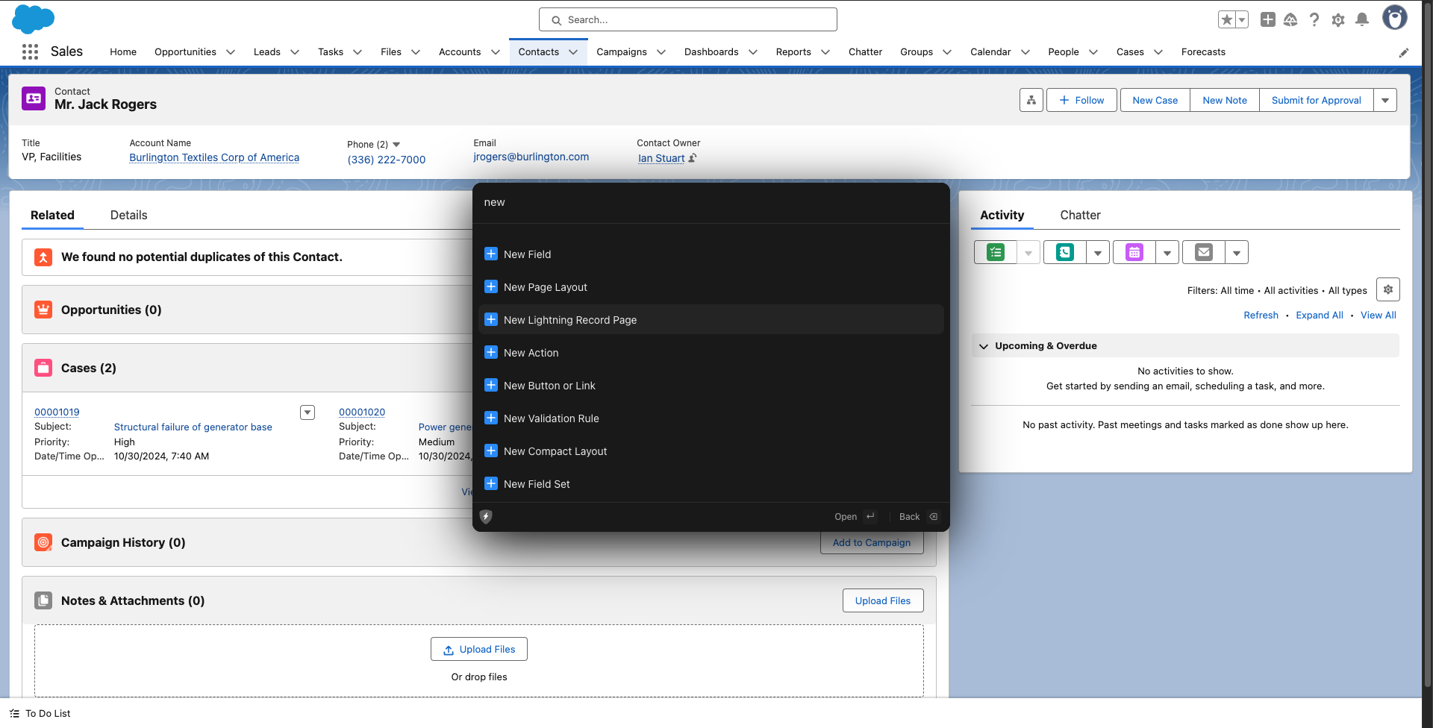Select New Field Set command
Image resolution: width=1433 pixels, height=728 pixels.
point(711,484)
